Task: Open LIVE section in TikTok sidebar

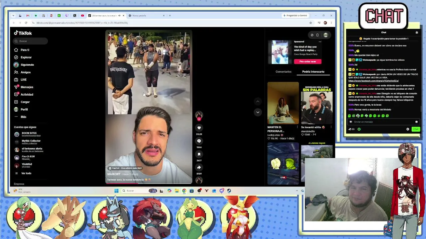Action: click(x=20, y=80)
